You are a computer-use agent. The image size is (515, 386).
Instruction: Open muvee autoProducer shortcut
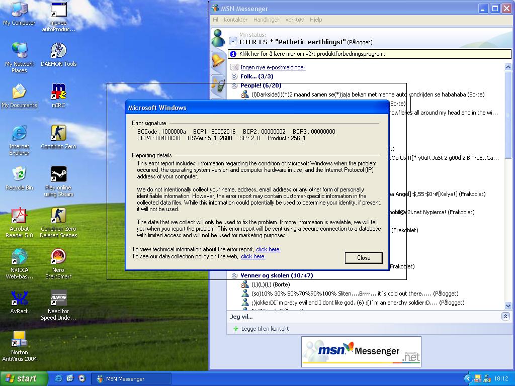click(x=58, y=17)
